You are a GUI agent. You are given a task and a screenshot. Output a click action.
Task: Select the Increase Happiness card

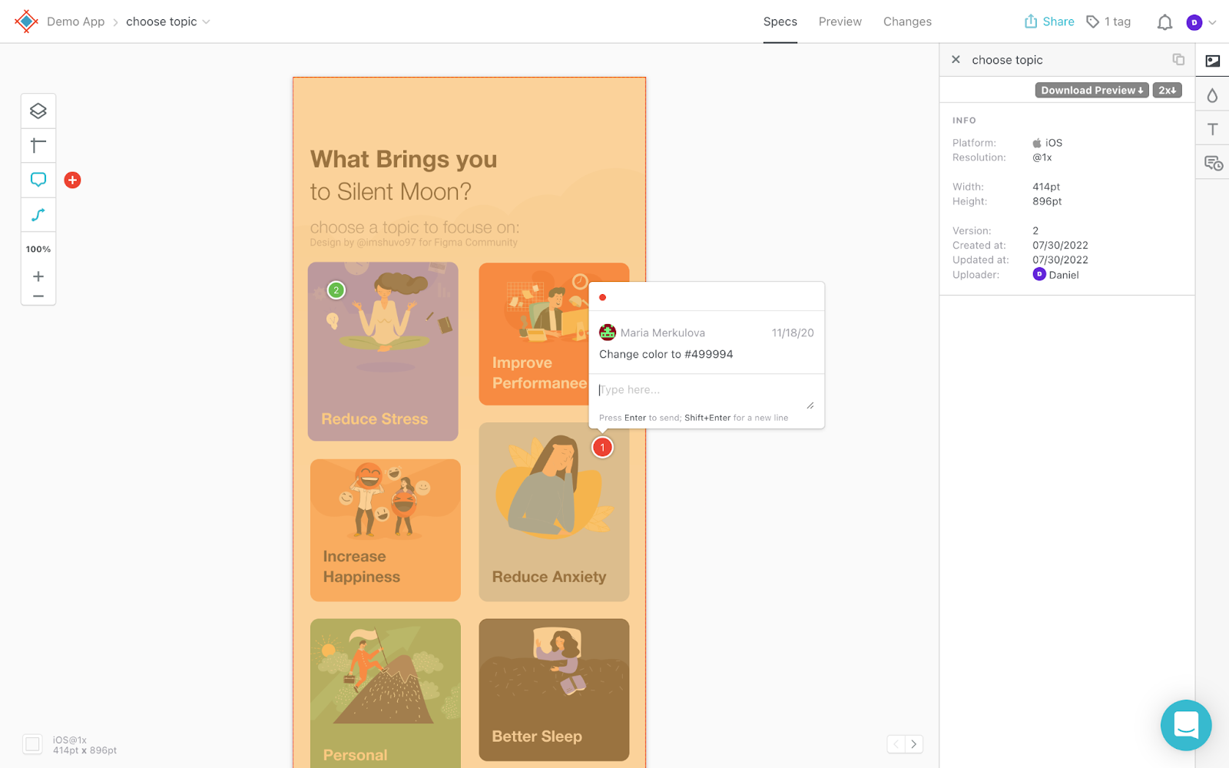pos(386,531)
